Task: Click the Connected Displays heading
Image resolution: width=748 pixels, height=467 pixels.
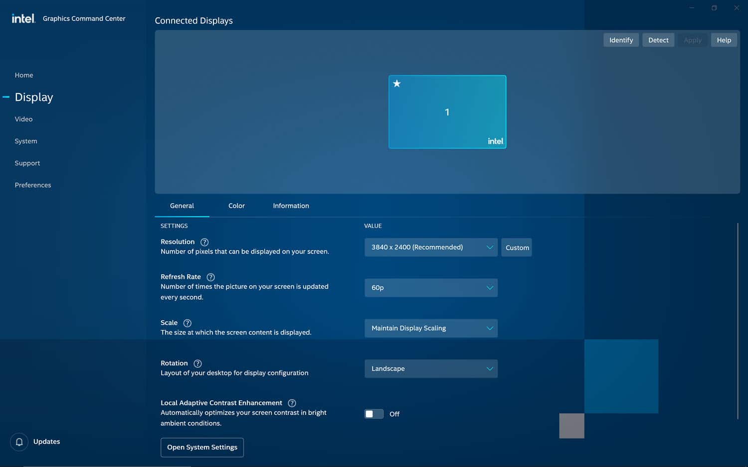Action: (x=193, y=20)
